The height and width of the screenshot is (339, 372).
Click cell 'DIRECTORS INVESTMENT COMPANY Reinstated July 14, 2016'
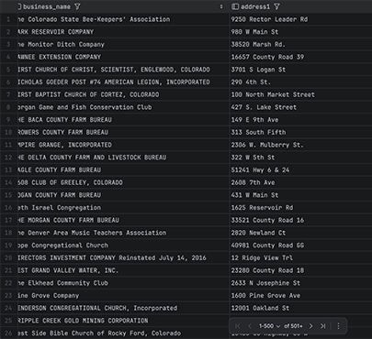point(123,257)
